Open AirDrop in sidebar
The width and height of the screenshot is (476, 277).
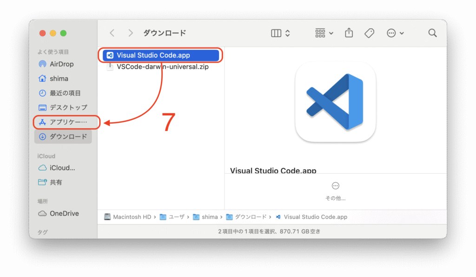tap(63, 64)
